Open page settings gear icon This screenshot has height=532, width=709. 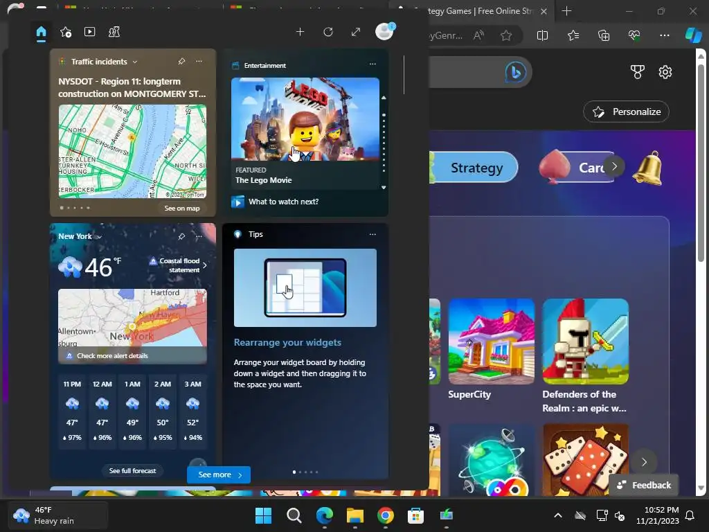click(665, 72)
